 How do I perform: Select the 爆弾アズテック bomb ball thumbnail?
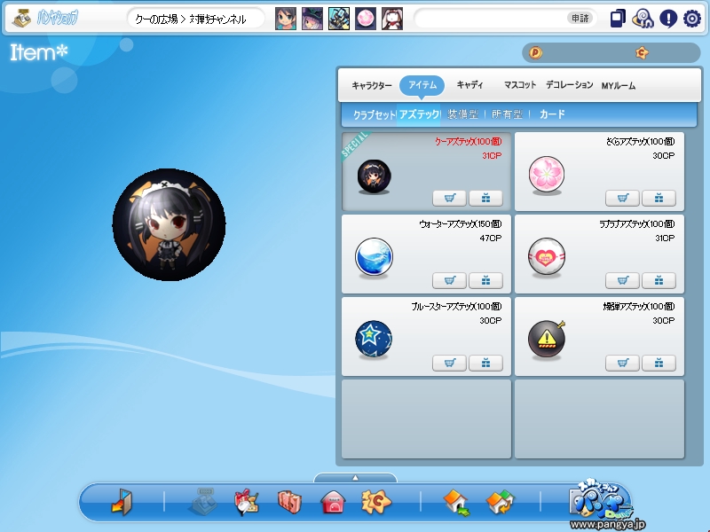[547, 340]
